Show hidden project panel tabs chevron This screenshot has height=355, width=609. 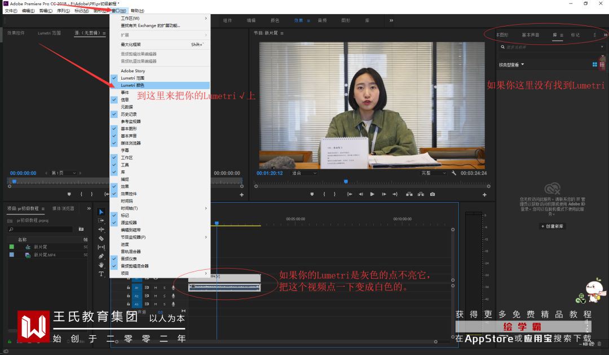(89, 208)
